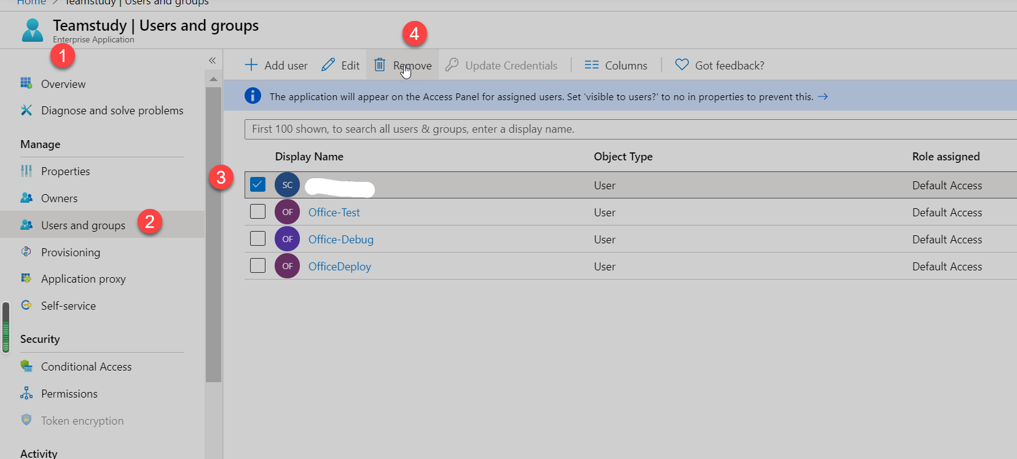This screenshot has width=1017, height=459.
Task: Check the Office-Debug row checkbox
Action: (257, 239)
